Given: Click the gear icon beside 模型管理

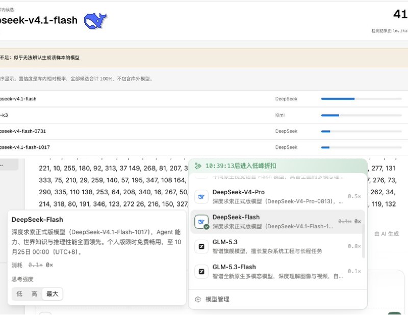Looking at the screenshot, I should [x=198, y=299].
